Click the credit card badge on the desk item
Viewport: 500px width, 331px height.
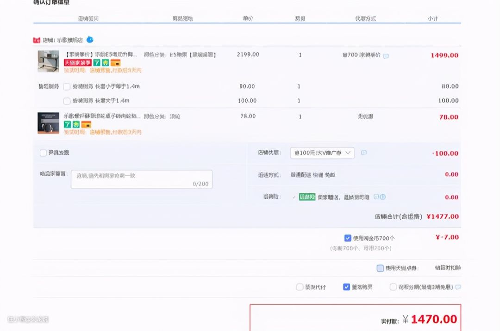(115, 62)
